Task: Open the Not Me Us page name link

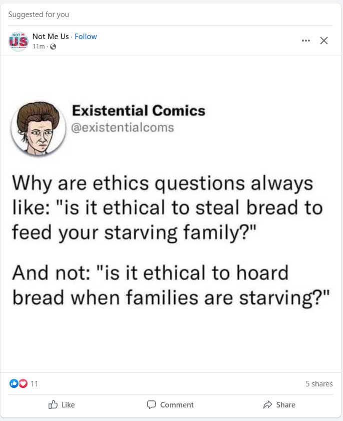Action: tap(51, 37)
